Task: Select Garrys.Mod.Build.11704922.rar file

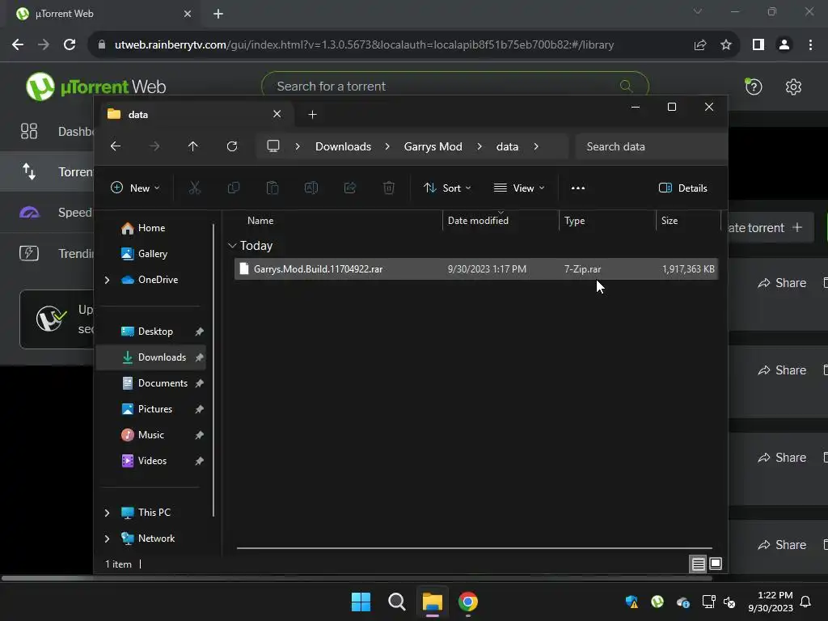Action: pos(475,268)
